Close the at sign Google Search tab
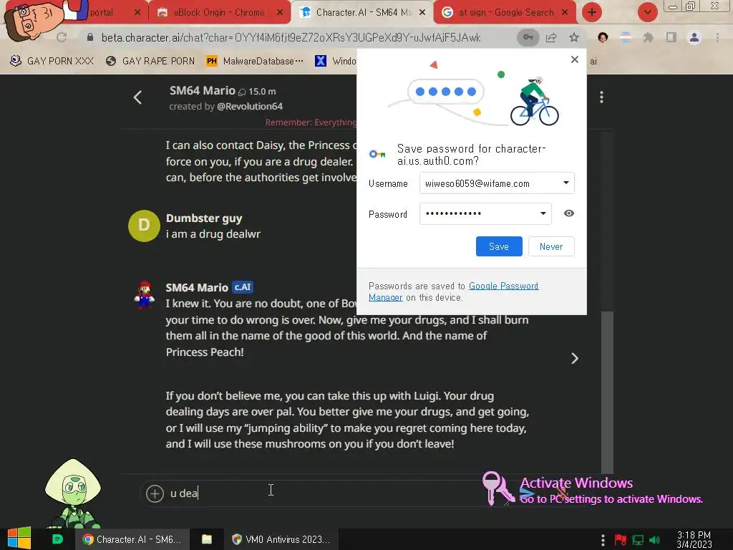This screenshot has height=550, width=733. [565, 13]
